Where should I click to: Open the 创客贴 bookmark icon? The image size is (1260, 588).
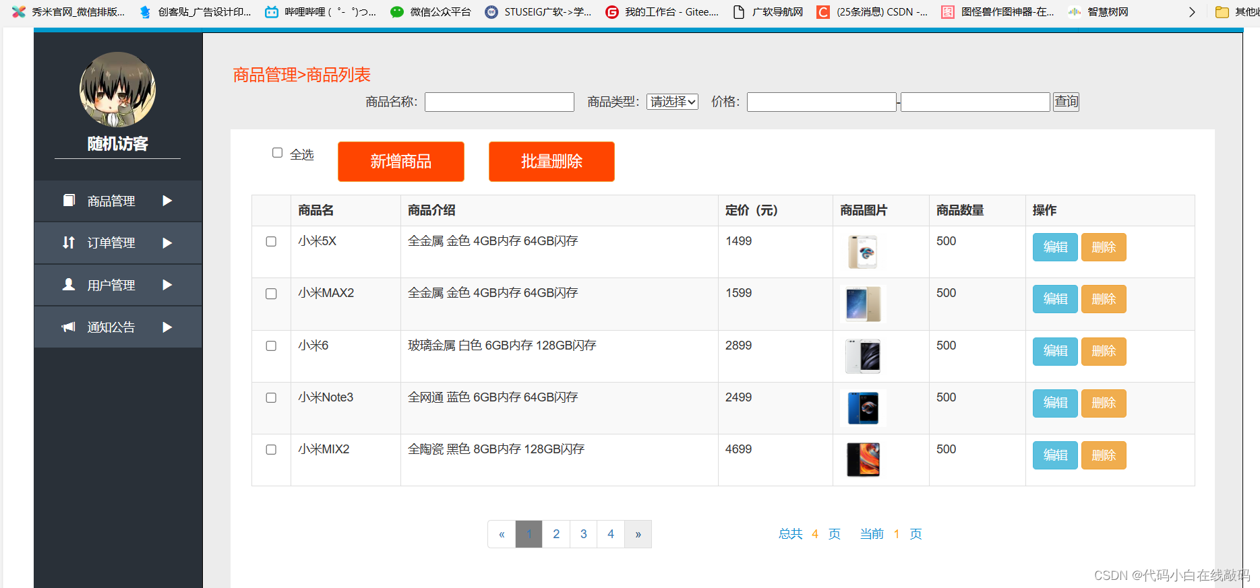[x=145, y=11]
